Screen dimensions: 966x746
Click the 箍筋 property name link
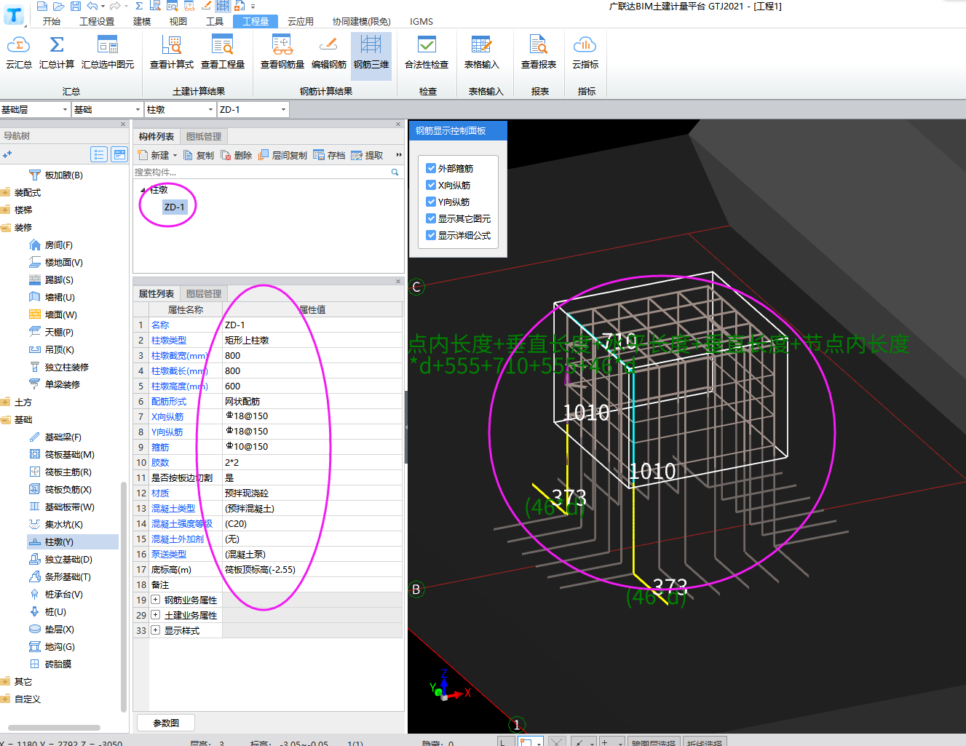pyautogui.click(x=160, y=447)
